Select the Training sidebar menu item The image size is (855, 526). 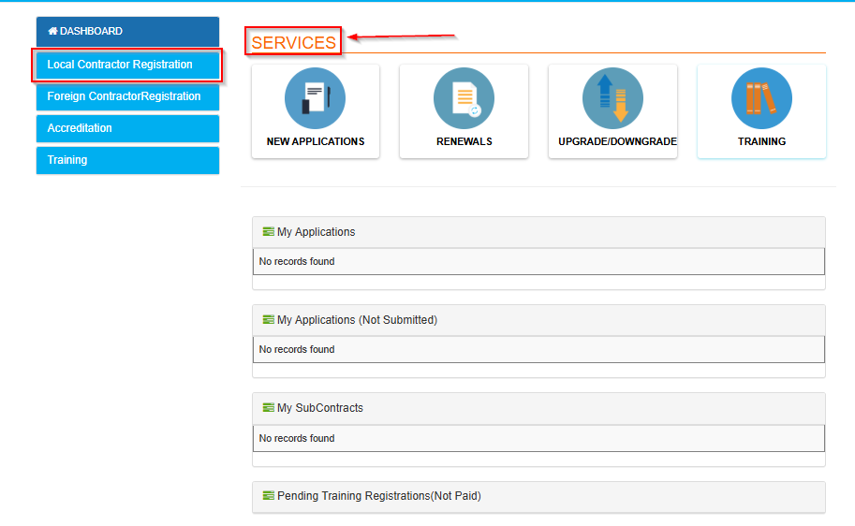tap(127, 160)
